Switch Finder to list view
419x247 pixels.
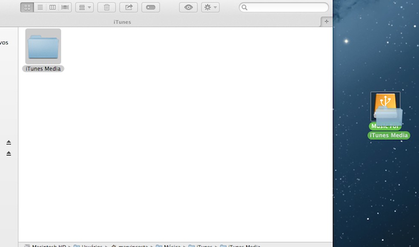[40, 8]
